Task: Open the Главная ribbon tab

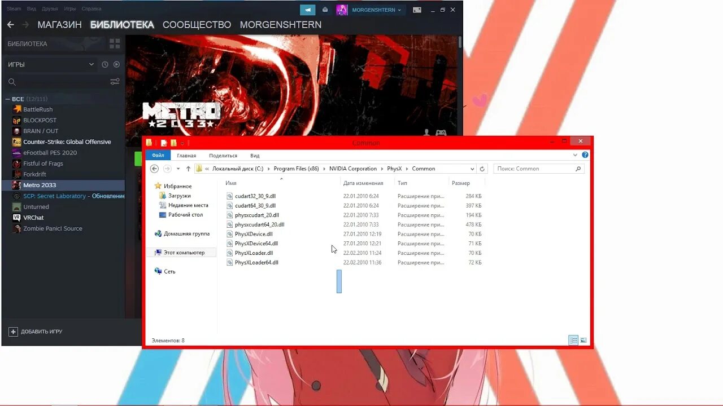Action: [186, 156]
